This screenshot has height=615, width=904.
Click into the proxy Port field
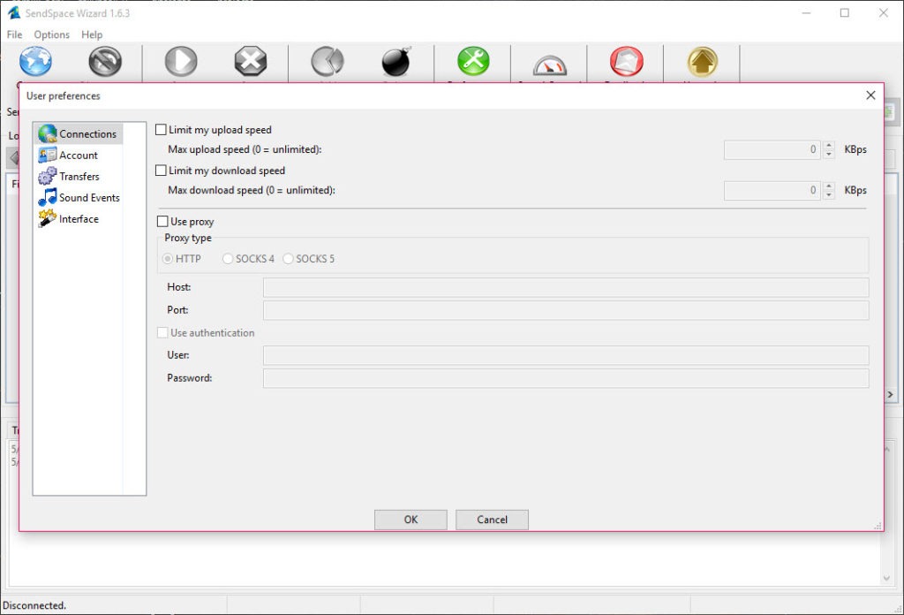click(566, 310)
